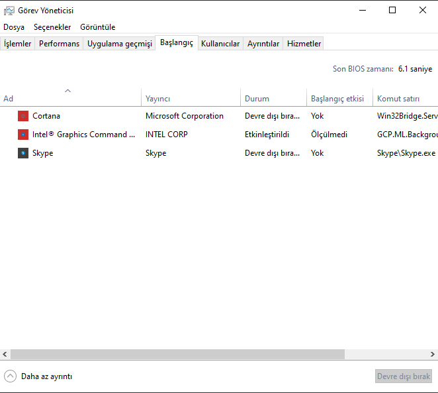Sort by the Ad column header

coord(71,99)
